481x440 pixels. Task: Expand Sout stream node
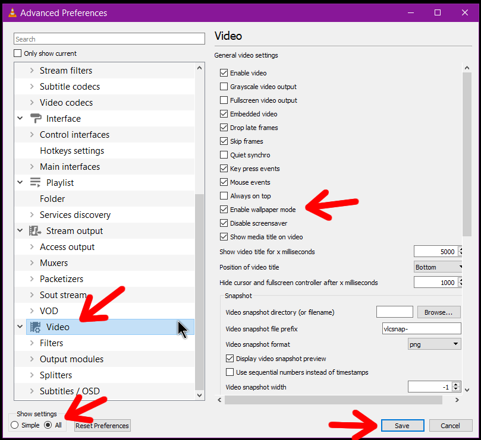pos(32,295)
